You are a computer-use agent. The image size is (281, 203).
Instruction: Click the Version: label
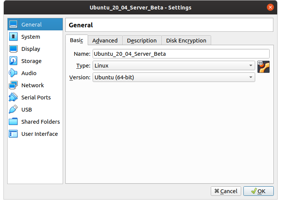pos(80,77)
